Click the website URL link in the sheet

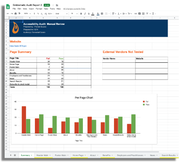(x=18, y=46)
